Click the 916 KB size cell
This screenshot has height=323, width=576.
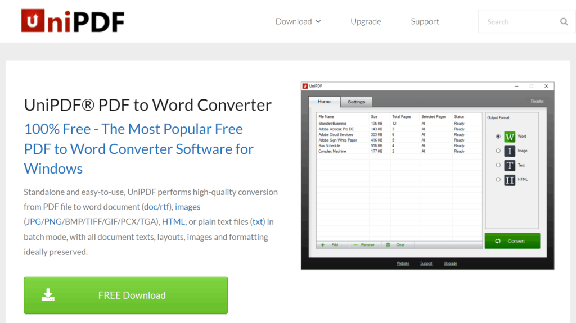pyautogui.click(x=376, y=145)
